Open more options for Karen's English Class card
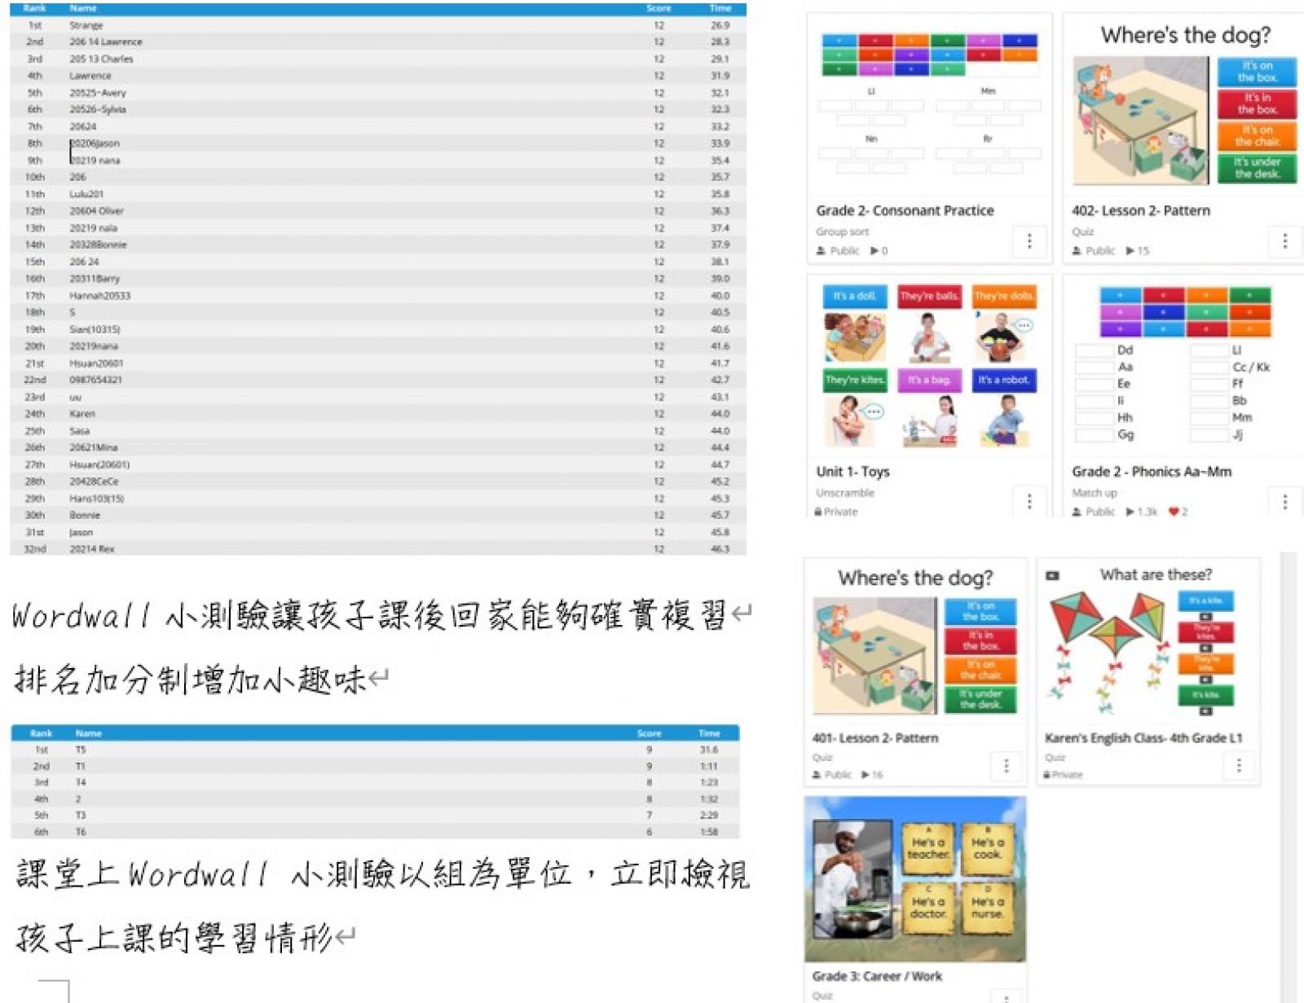The image size is (1304, 1003). coord(1239,766)
